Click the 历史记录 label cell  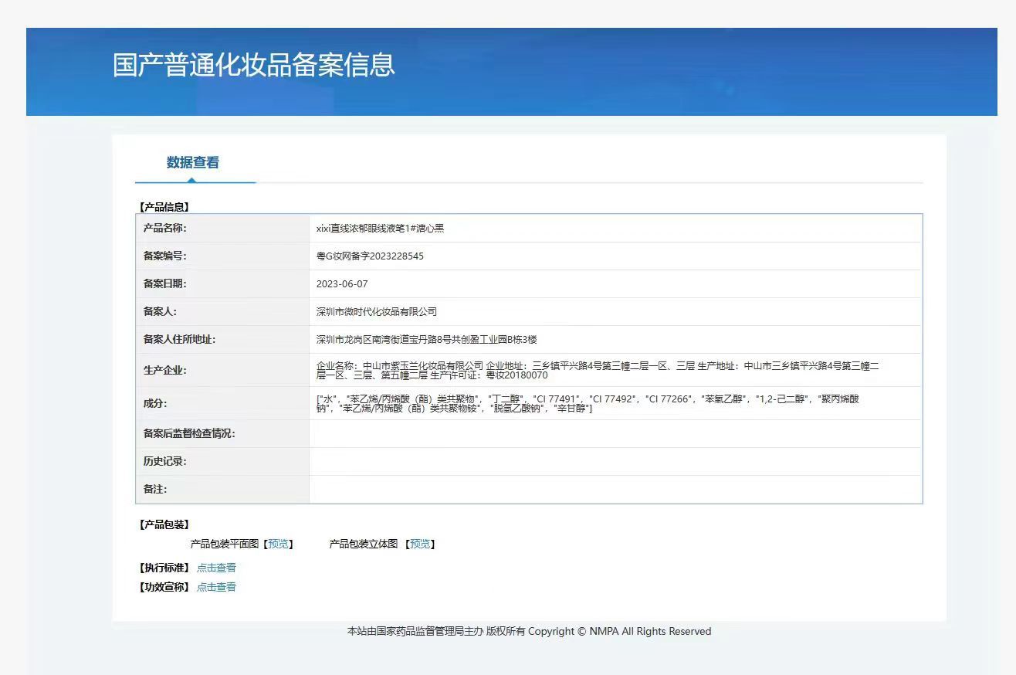222,462
